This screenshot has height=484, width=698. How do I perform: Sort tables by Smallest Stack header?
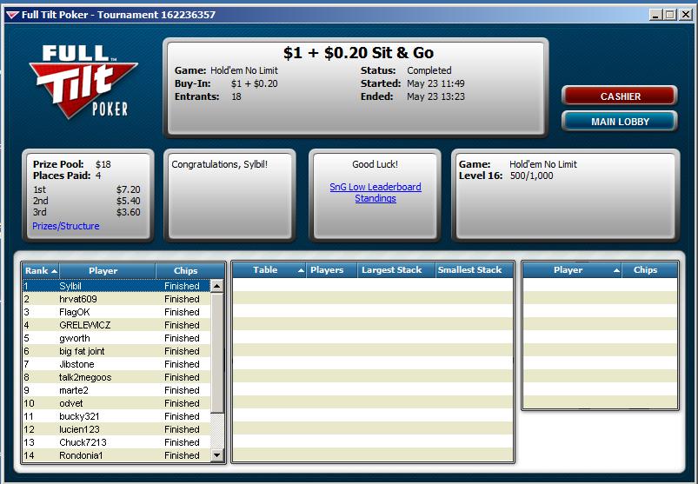coord(474,270)
